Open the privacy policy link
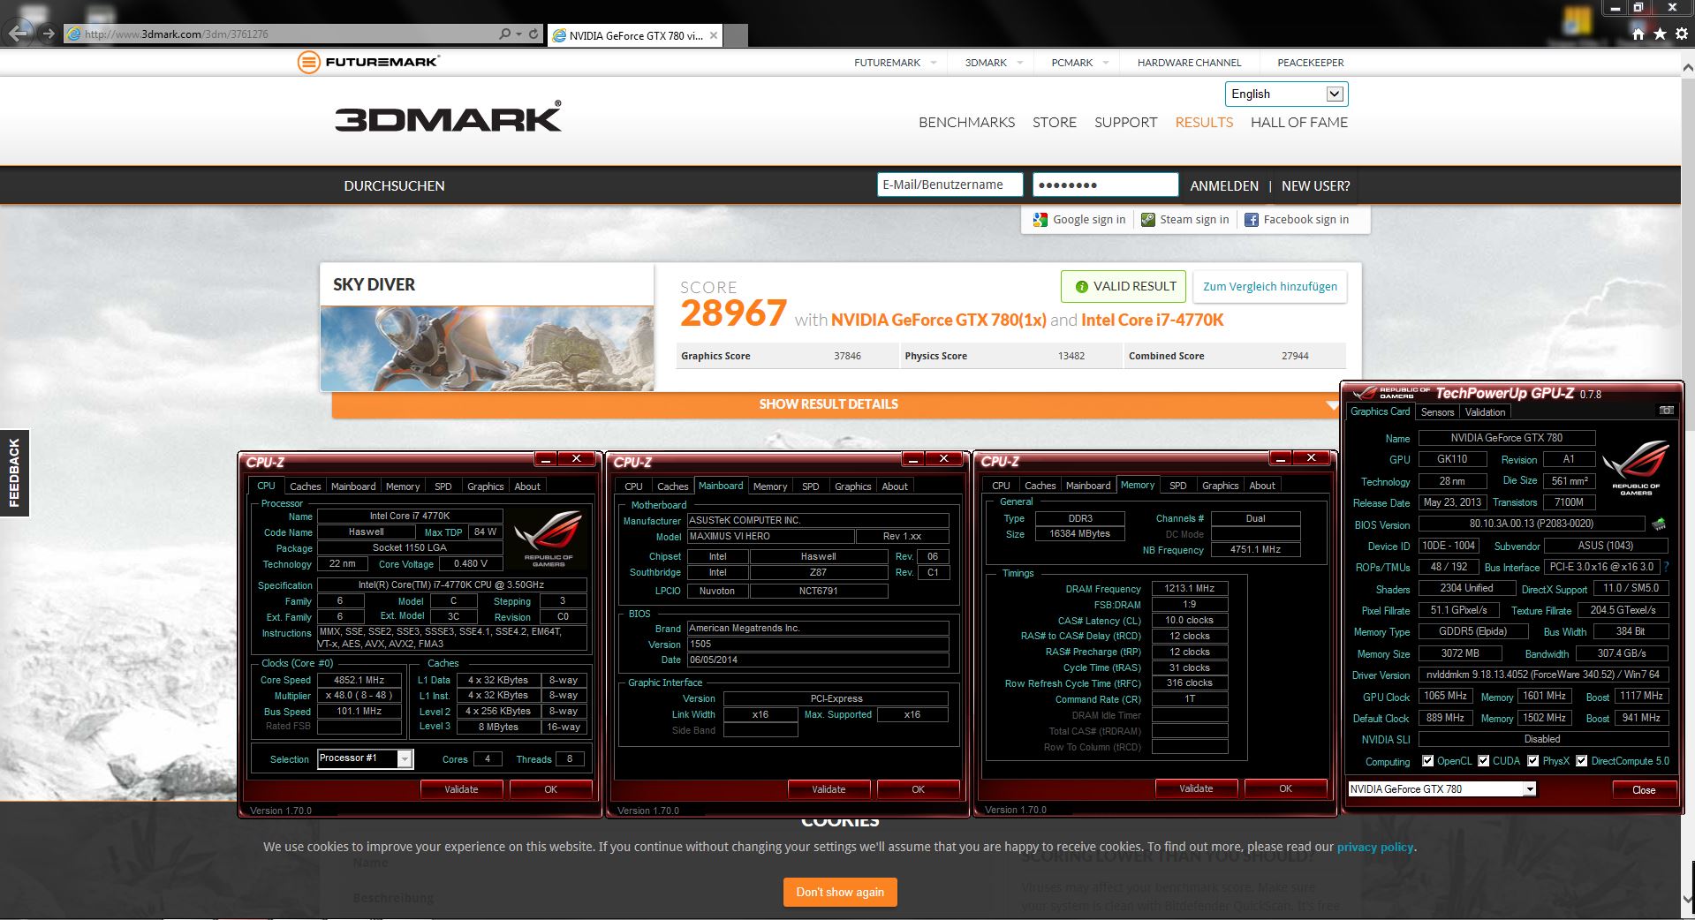Viewport: 1695px width, 920px height. click(1375, 847)
